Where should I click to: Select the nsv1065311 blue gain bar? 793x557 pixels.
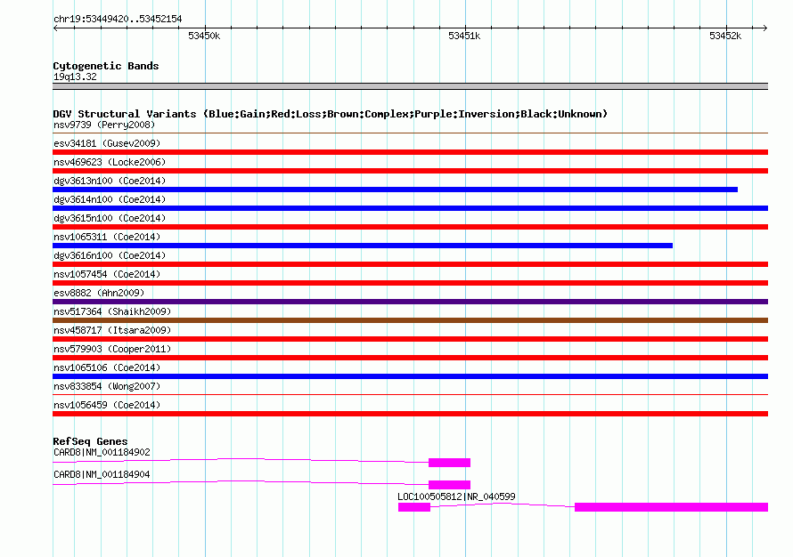point(363,246)
